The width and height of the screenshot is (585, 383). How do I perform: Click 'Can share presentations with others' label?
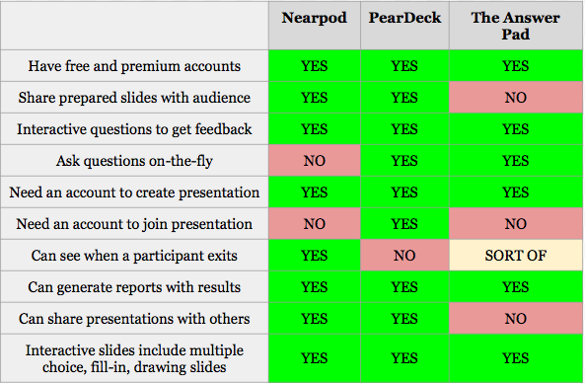click(134, 319)
